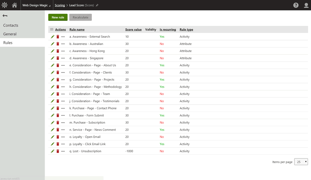Follow the Scoring breadcrumb link
Viewport: 311px width, 180px height.
60,5
